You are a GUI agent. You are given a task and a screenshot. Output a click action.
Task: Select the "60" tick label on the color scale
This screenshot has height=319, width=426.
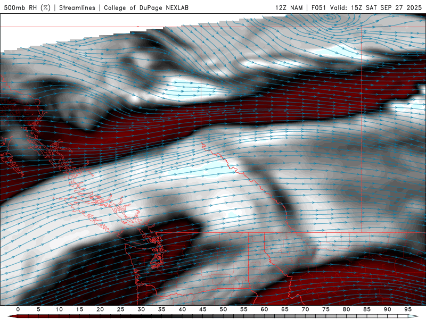pyautogui.click(x=264, y=309)
